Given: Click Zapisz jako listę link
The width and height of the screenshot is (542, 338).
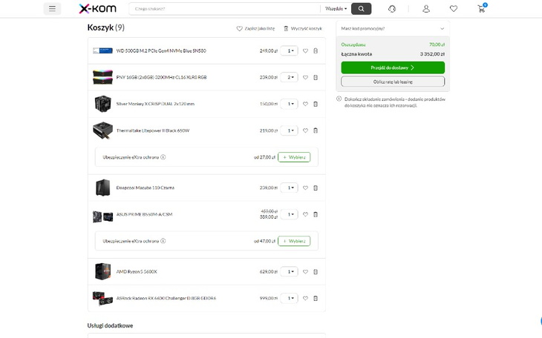Looking at the screenshot, I should click(256, 28).
